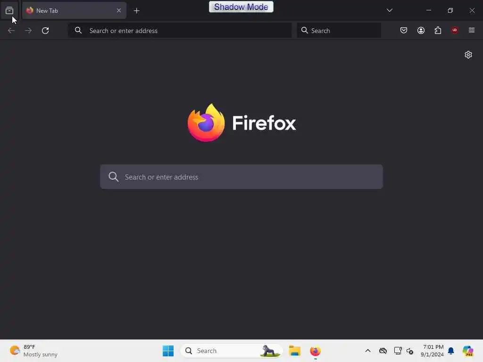Open the Extensions puzzle icon
The image size is (483, 362).
click(x=438, y=30)
